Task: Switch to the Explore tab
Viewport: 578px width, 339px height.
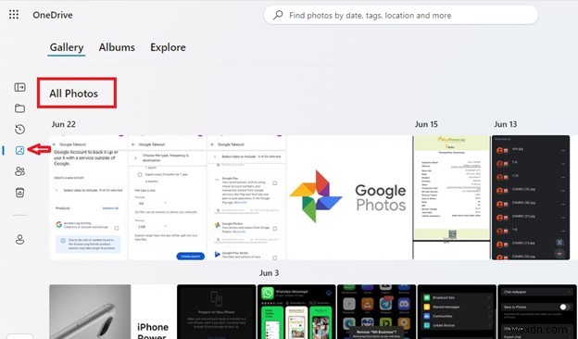Action: point(168,47)
